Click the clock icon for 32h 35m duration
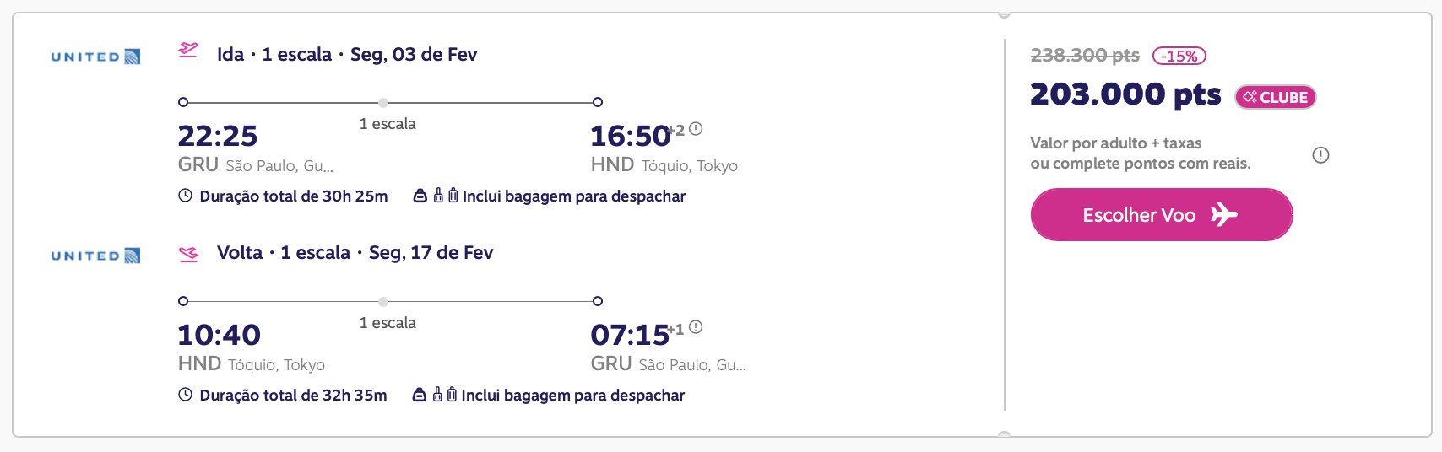The height and width of the screenshot is (452, 1442). [x=186, y=395]
